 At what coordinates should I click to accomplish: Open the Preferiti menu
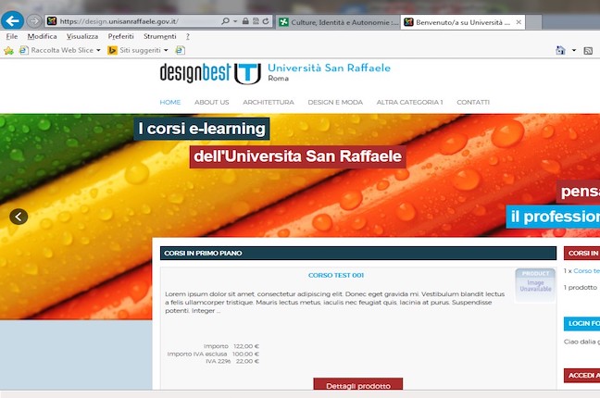[x=121, y=36]
